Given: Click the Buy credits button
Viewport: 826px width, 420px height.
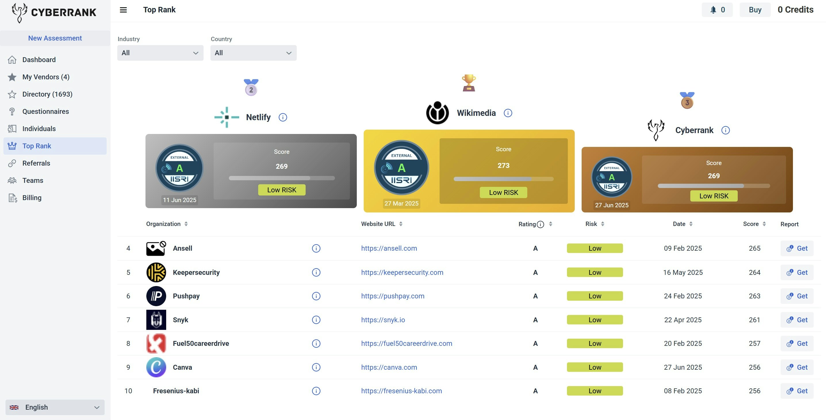Looking at the screenshot, I should (755, 10).
